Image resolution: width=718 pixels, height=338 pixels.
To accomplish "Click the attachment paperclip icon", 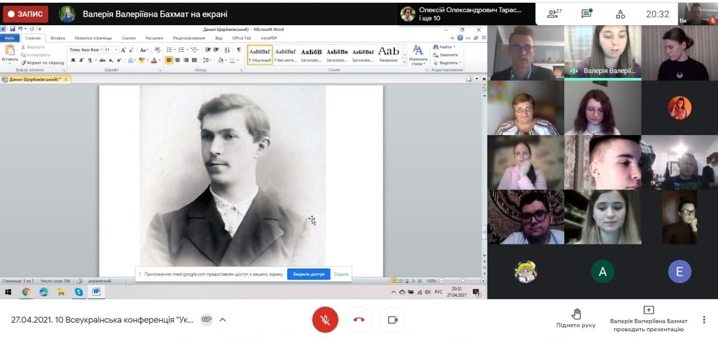I will pyautogui.click(x=206, y=320).
